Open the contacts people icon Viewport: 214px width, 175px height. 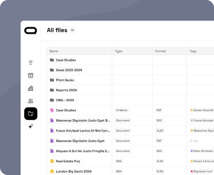31,101
